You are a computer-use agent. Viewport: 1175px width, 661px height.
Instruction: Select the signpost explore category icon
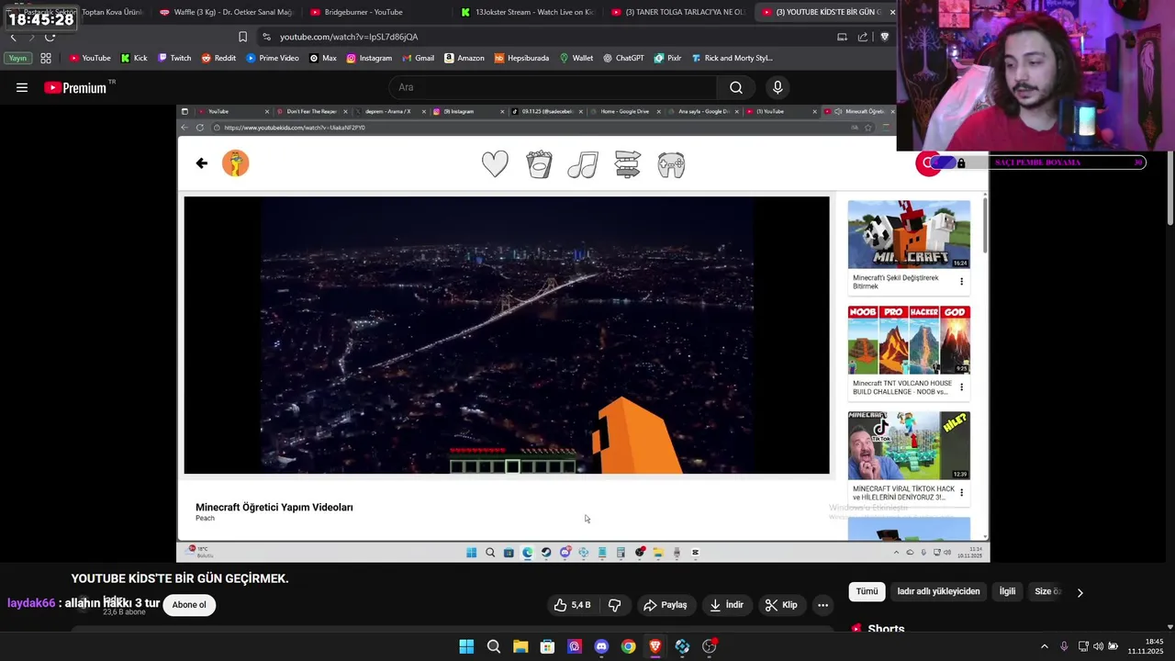pos(627,164)
